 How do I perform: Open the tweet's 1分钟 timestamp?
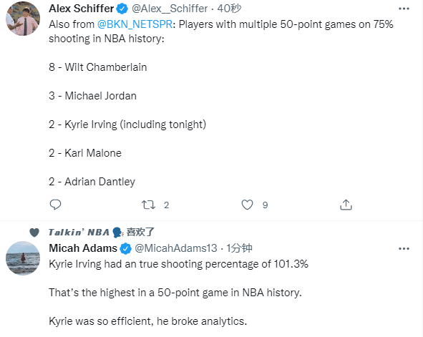(239, 248)
